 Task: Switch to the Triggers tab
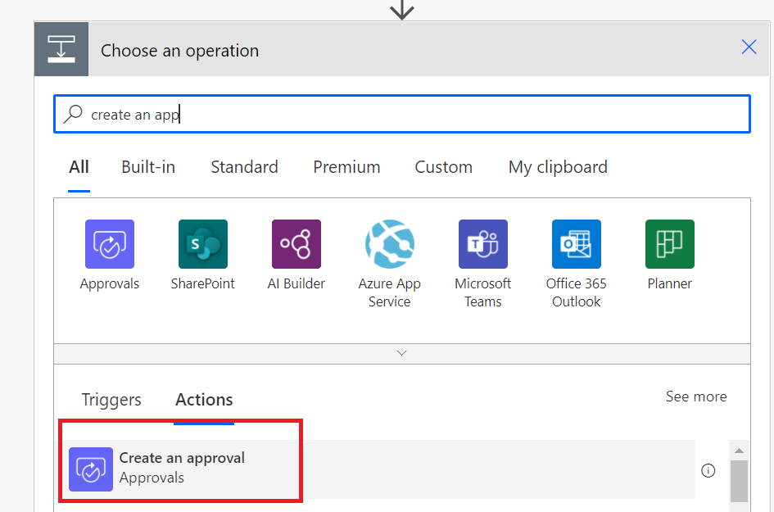pyautogui.click(x=111, y=400)
